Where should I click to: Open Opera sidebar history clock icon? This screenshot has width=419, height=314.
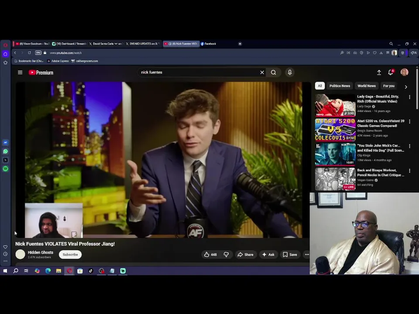[5, 254]
